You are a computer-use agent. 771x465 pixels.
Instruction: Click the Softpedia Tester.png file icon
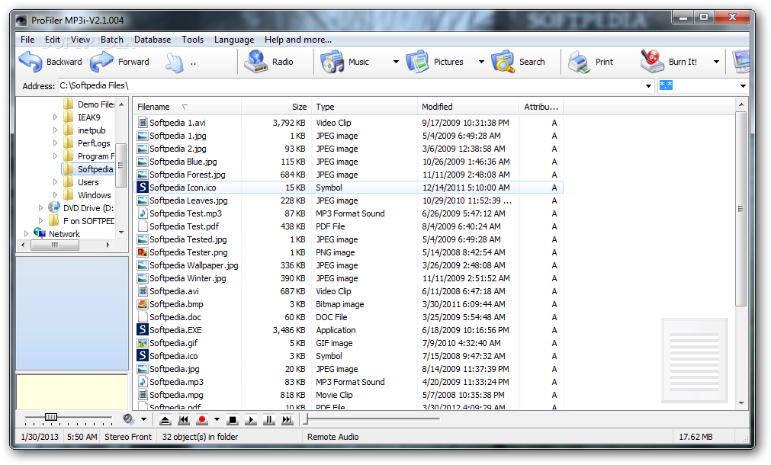[143, 252]
